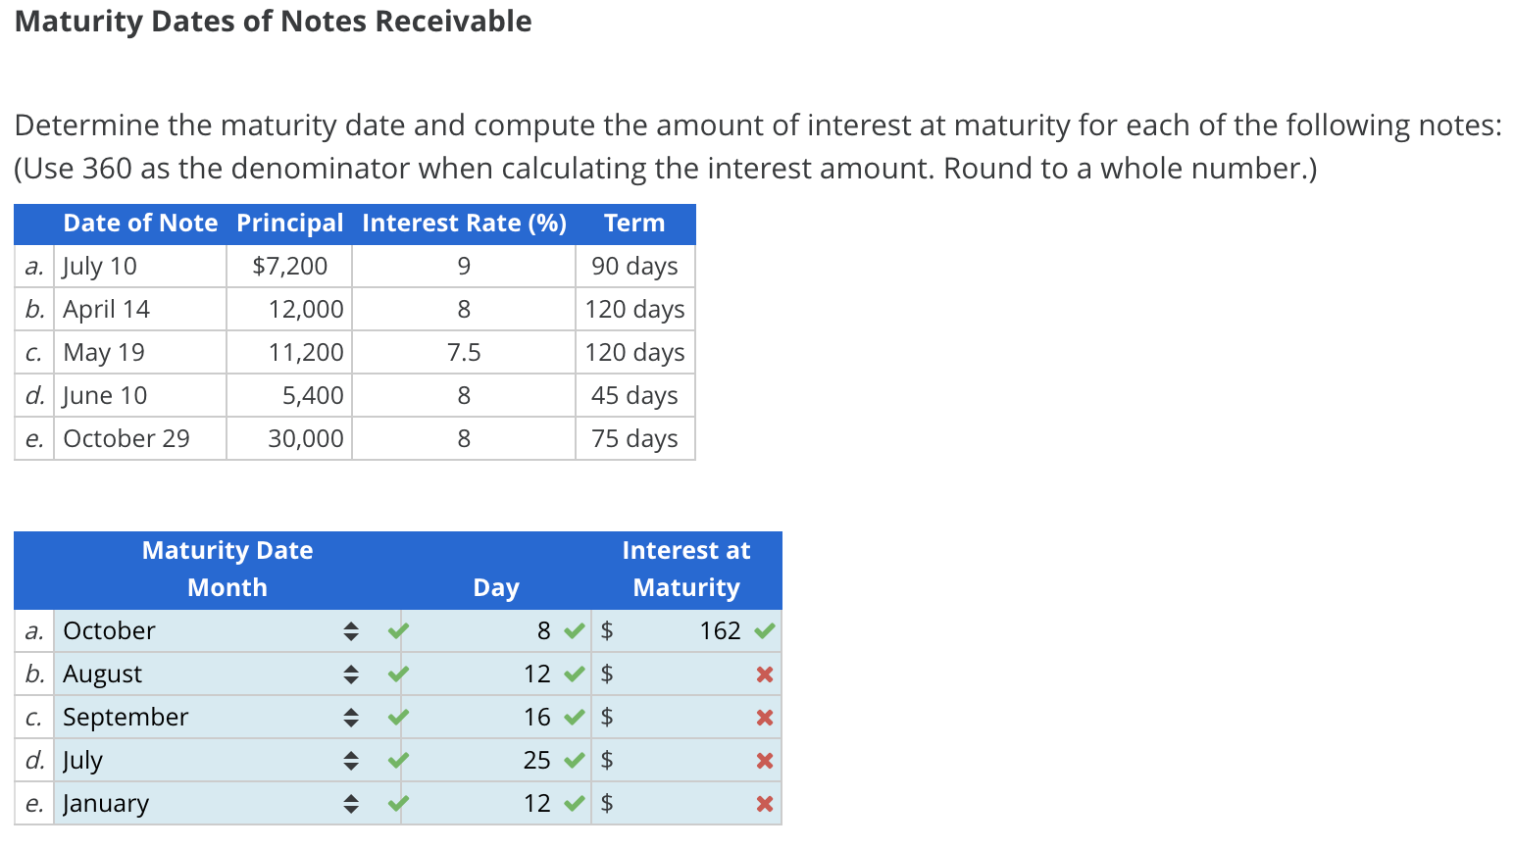Expand the month selector for row d

(x=350, y=761)
